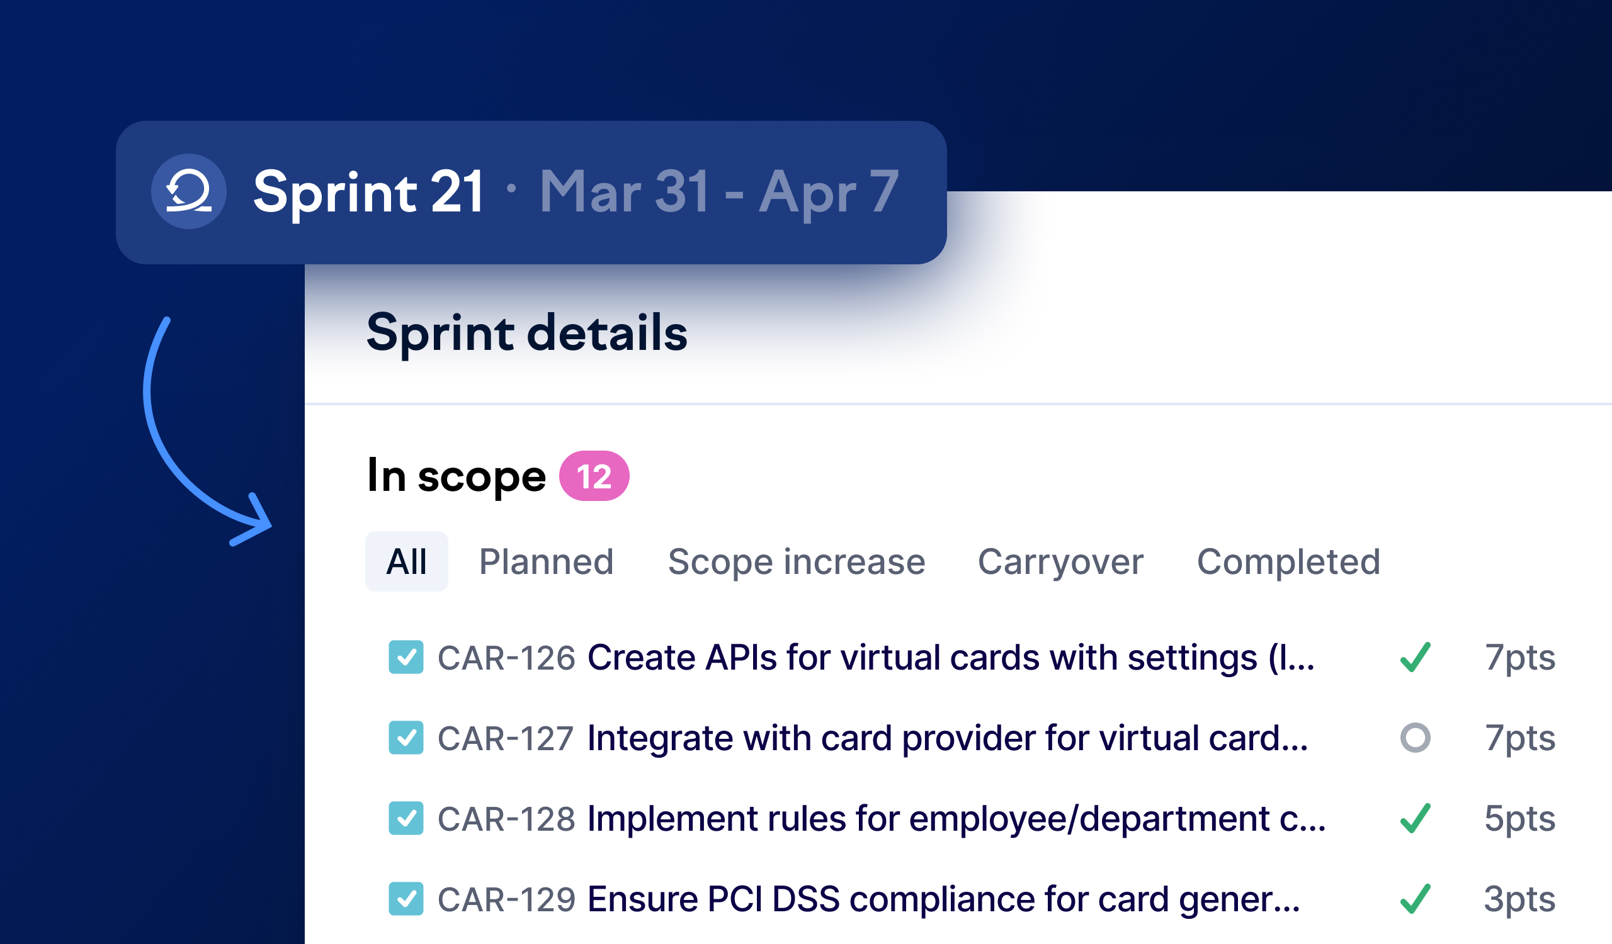This screenshot has height=944, width=1612.
Task: Switch to the Completed tab
Action: tap(1288, 562)
